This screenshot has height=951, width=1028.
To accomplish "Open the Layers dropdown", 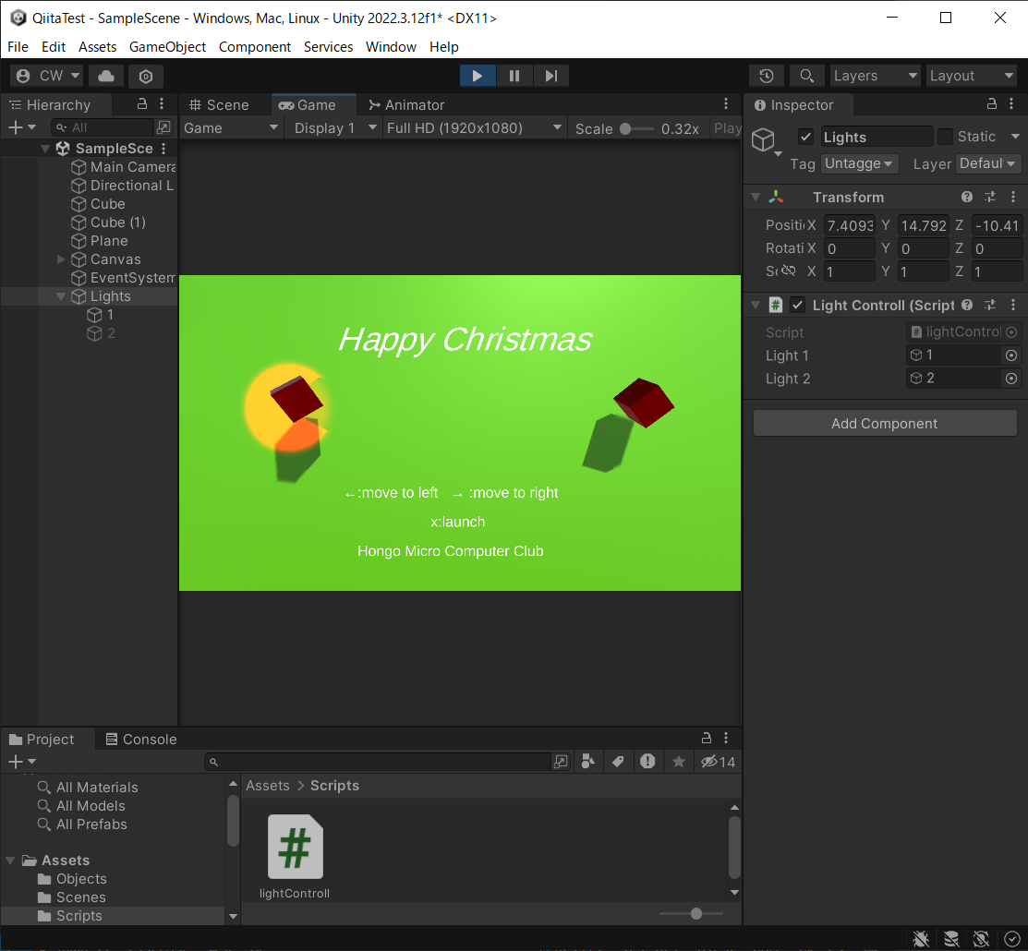I will pos(876,76).
